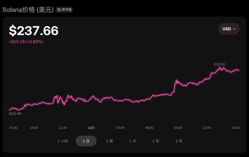The image size is (249, 157).
Task: Switch chart to 1 年 range
Action: click(x=156, y=141)
